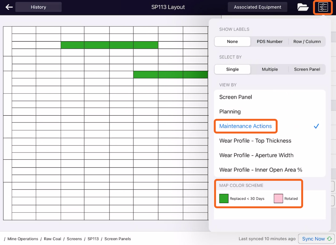Open the History view
336x245 pixels.
coord(38,7)
